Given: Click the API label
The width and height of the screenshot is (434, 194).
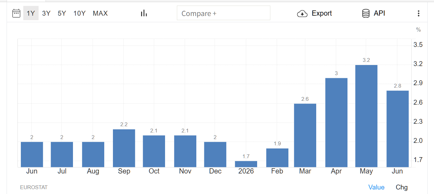Looking at the screenshot, I should click(x=379, y=13).
